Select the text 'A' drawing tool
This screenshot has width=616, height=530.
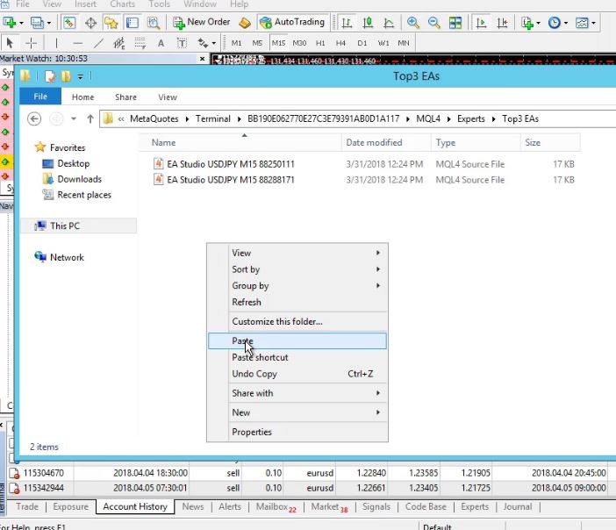161,43
